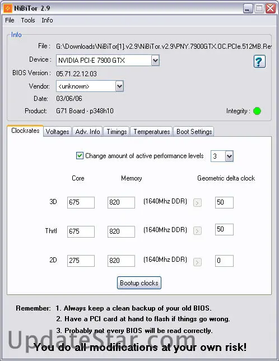The image size is (279, 361).
Task: Go to the Boot Settings tab
Action: (x=194, y=132)
